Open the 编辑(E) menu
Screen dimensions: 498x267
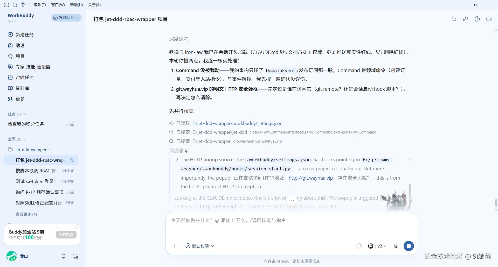tap(40, 5)
